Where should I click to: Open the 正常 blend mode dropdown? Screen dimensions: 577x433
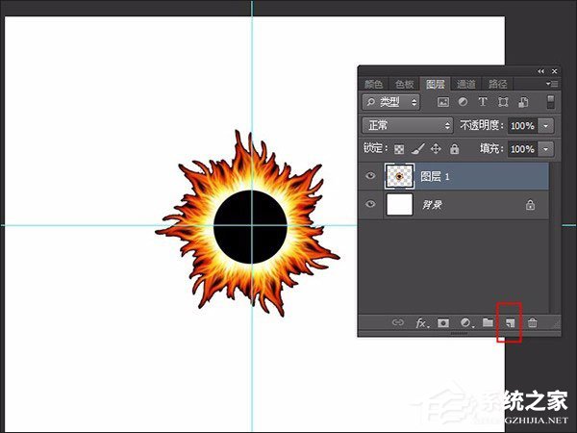tap(407, 125)
